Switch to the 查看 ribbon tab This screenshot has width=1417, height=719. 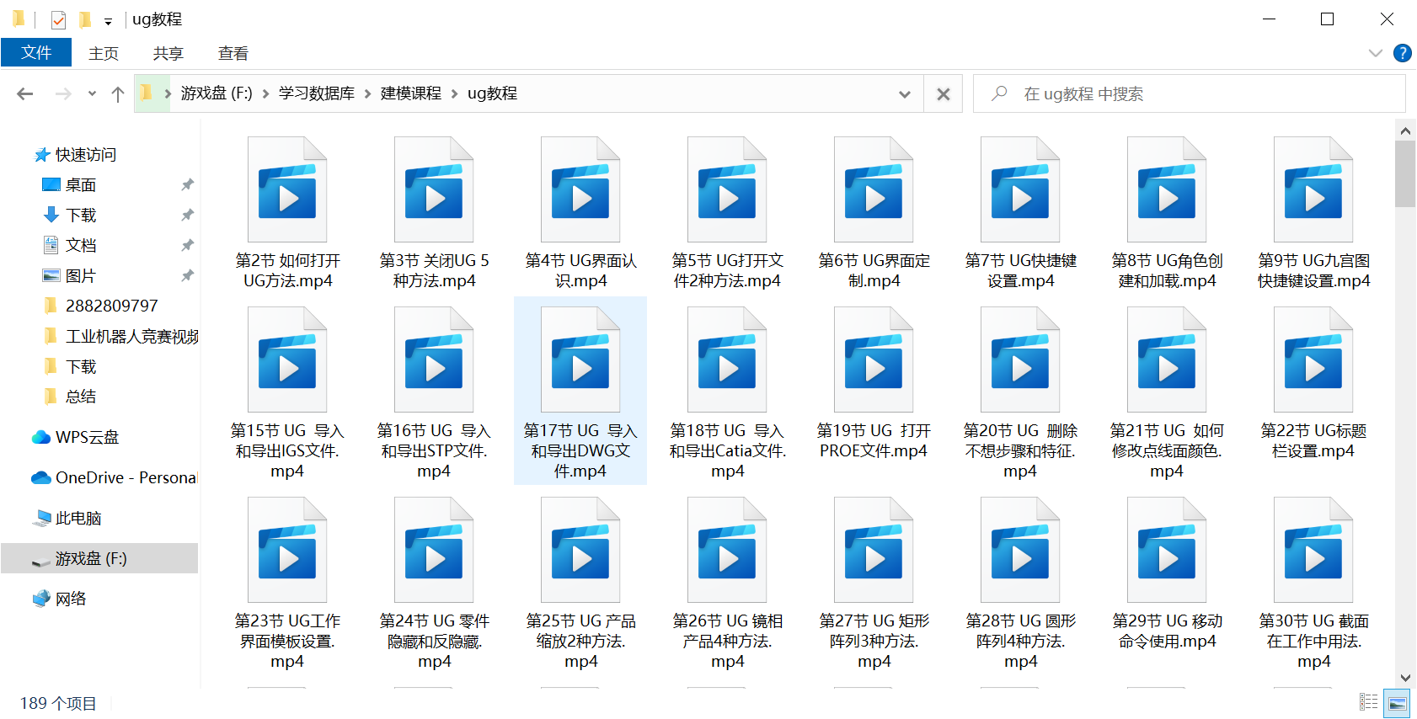pyautogui.click(x=233, y=53)
